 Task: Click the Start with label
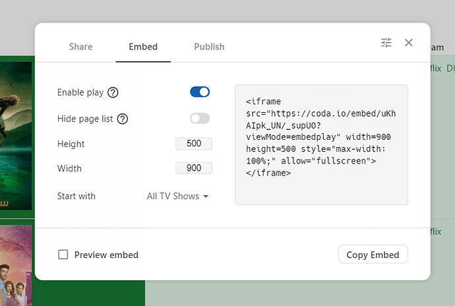click(x=76, y=196)
